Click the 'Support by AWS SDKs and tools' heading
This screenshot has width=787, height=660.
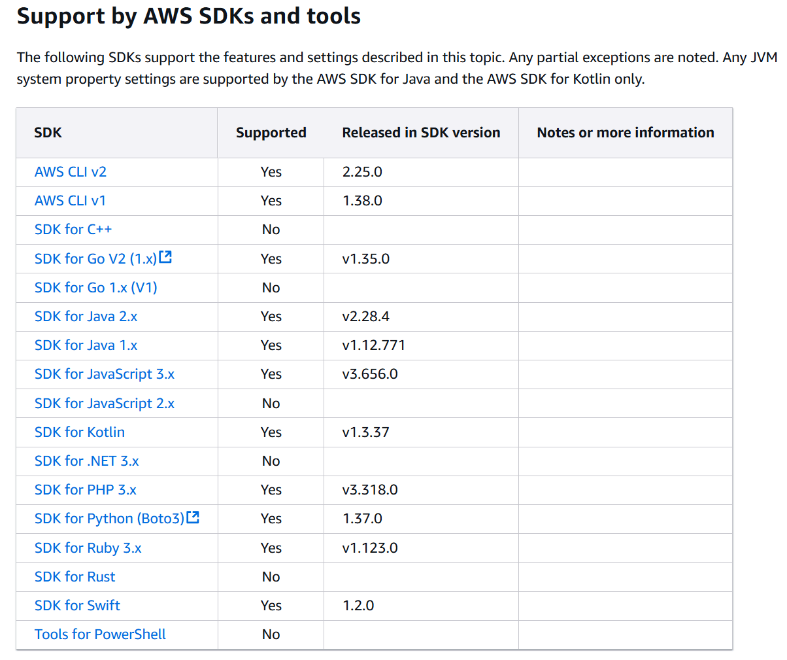(x=189, y=16)
